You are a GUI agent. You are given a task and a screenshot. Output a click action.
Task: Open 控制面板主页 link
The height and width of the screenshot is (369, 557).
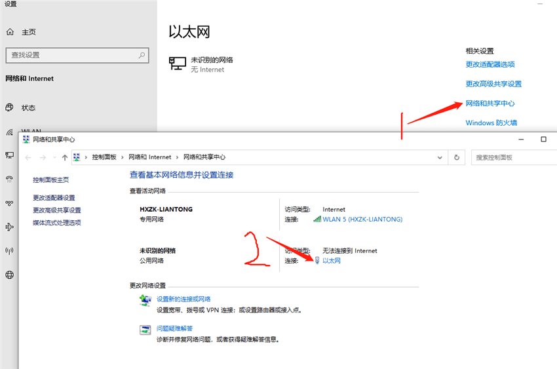51,180
